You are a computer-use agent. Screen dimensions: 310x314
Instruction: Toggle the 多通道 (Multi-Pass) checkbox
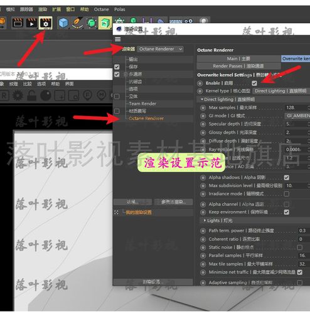point(117,74)
